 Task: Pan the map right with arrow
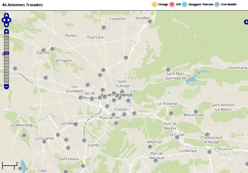10,20
